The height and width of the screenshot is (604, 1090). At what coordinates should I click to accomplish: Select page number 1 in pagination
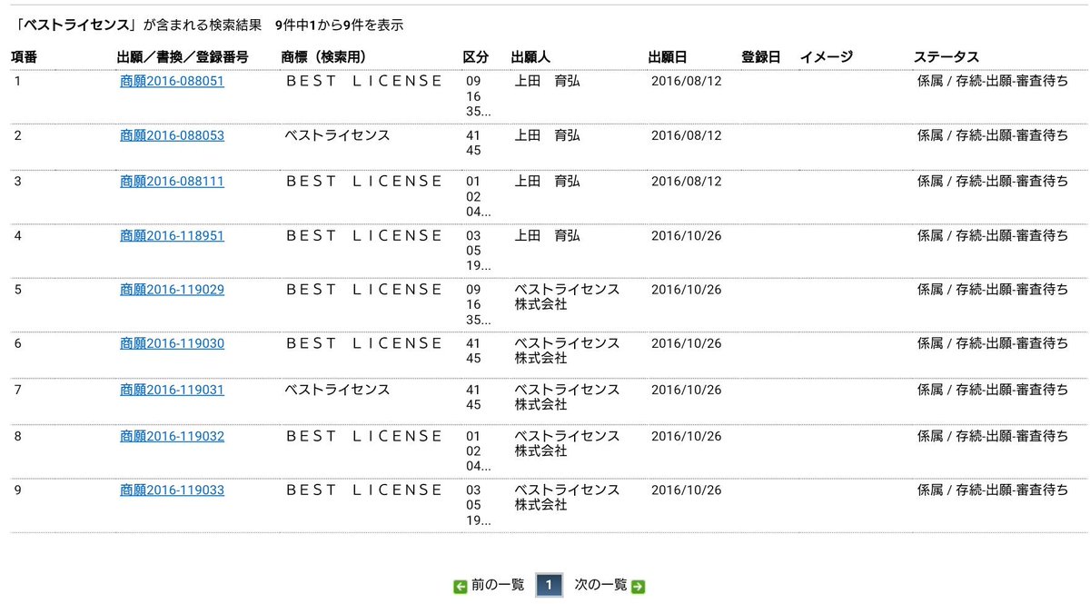coord(550,586)
